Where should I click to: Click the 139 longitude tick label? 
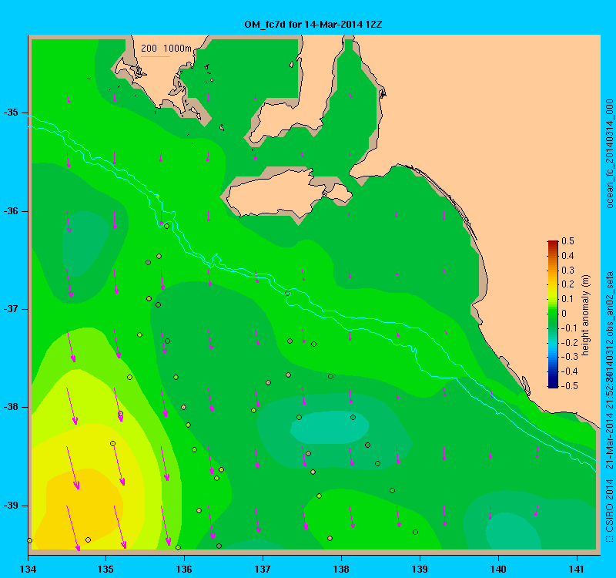click(420, 569)
